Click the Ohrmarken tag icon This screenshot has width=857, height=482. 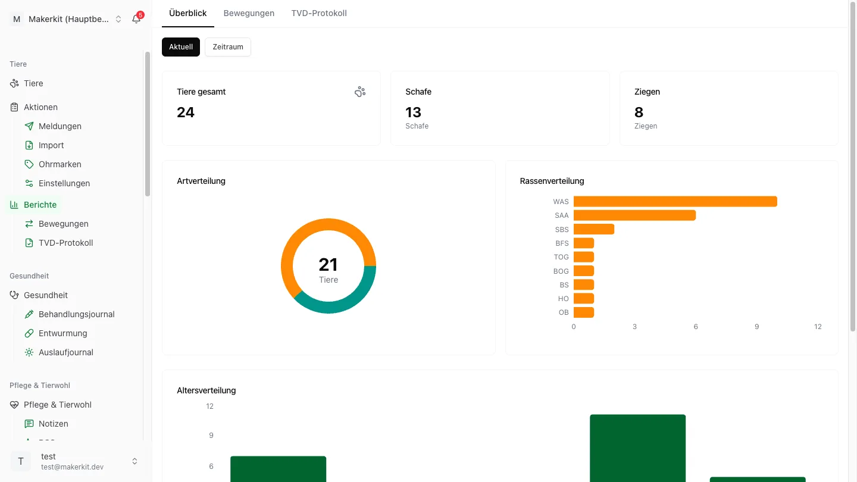pyautogui.click(x=29, y=164)
